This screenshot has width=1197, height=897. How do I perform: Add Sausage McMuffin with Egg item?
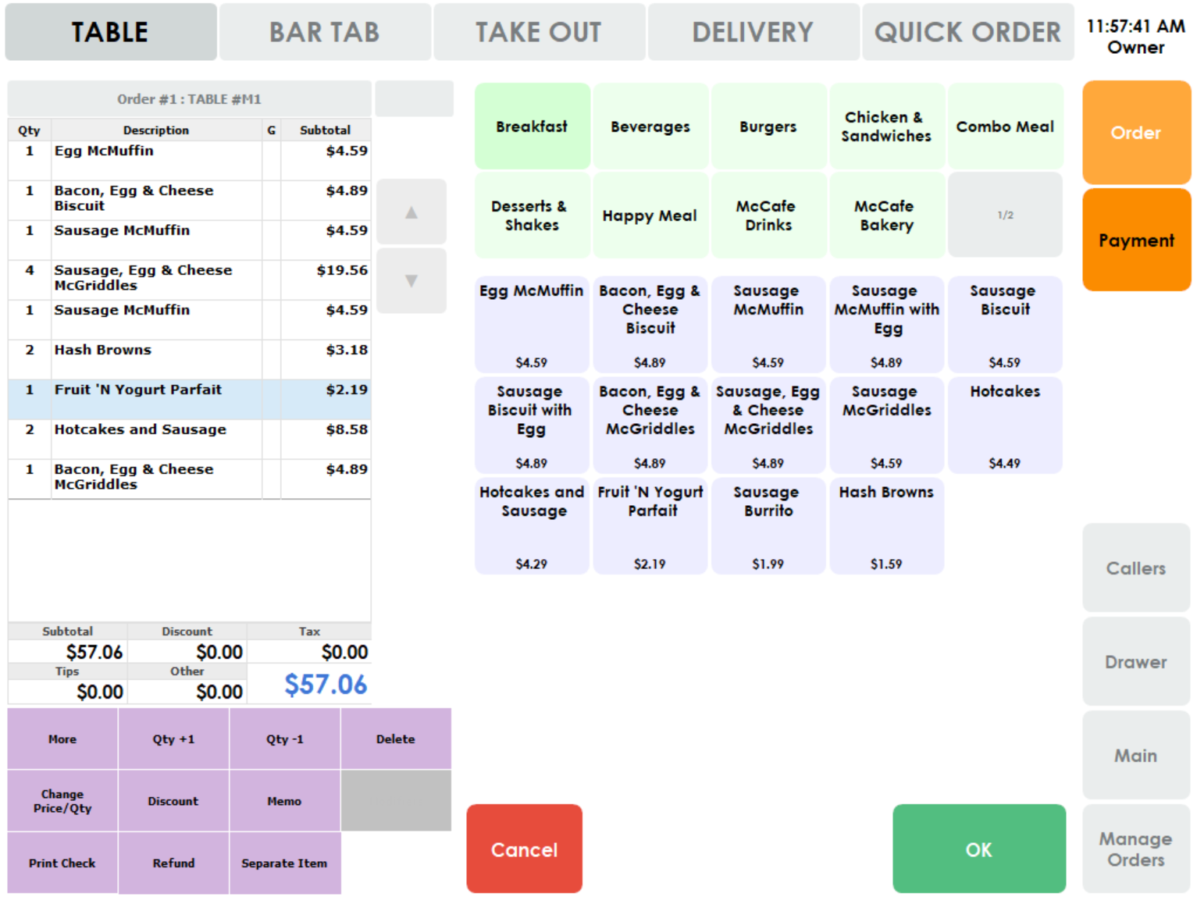point(886,324)
